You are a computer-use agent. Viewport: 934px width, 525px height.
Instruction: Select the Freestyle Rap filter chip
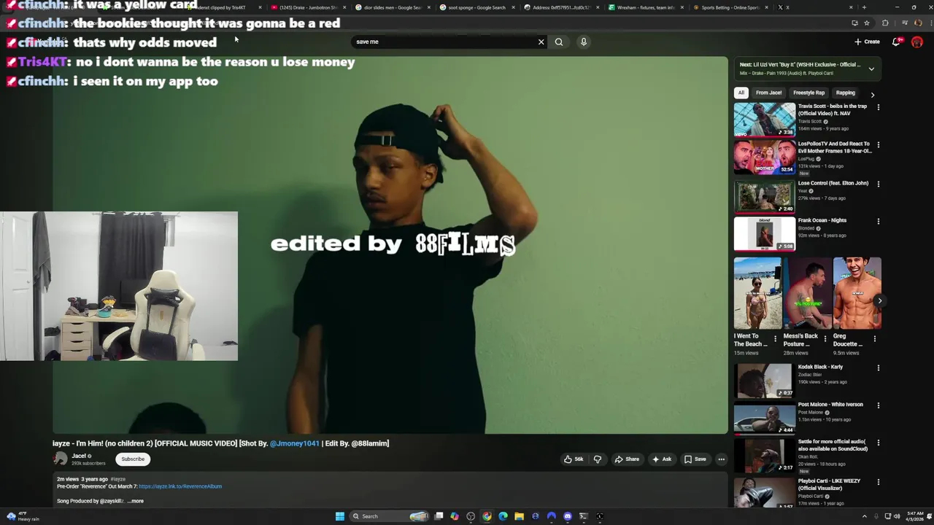point(808,93)
